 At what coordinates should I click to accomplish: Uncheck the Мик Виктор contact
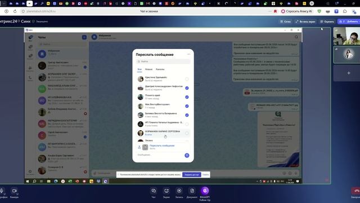(x=187, y=106)
